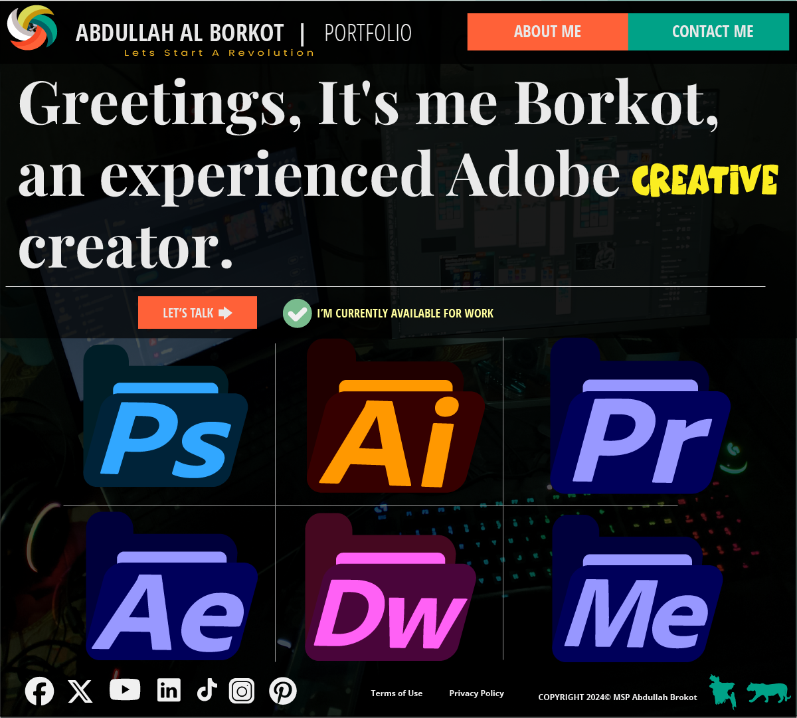Open the LinkedIn icon
Screen dimensions: 797x718
(169, 691)
